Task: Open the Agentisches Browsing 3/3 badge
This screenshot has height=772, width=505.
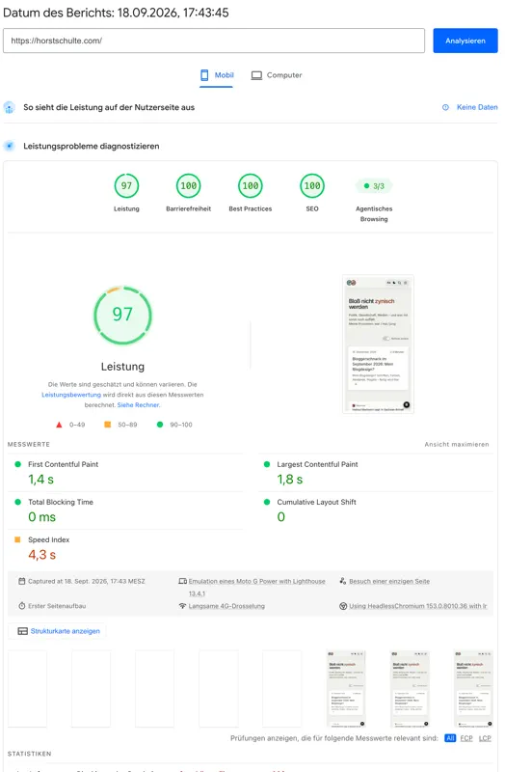Action: (x=374, y=186)
